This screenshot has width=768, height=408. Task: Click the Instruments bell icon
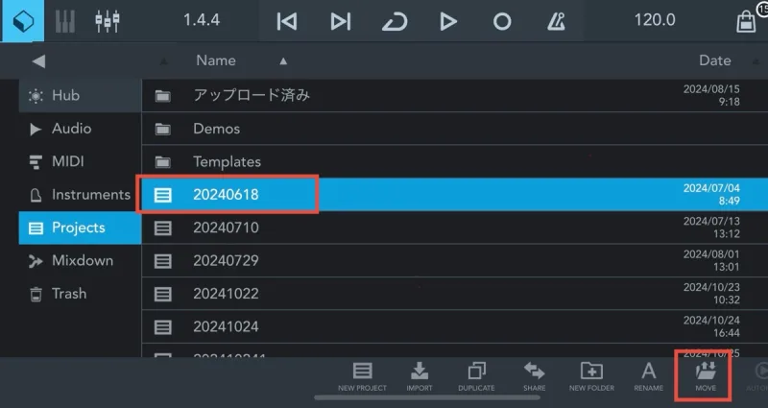pos(36,196)
